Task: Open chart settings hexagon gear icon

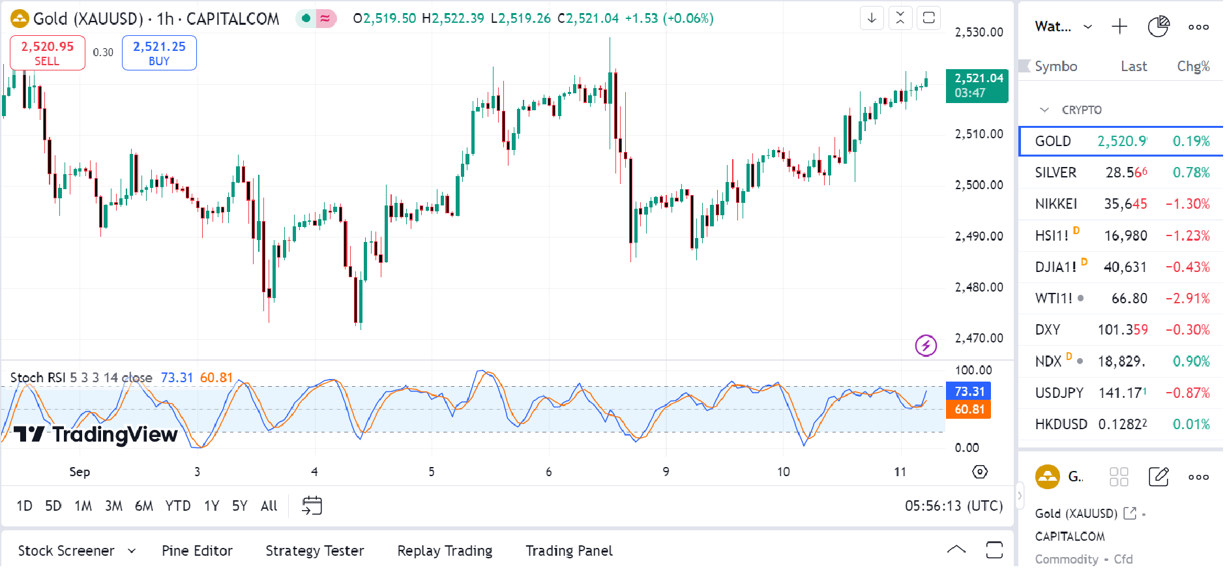Action: click(979, 472)
